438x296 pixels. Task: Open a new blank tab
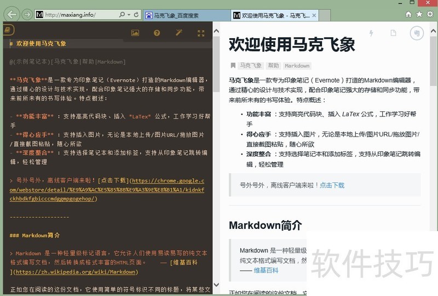(325, 15)
